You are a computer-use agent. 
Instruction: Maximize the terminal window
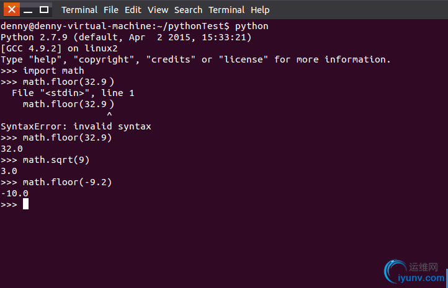43,9
